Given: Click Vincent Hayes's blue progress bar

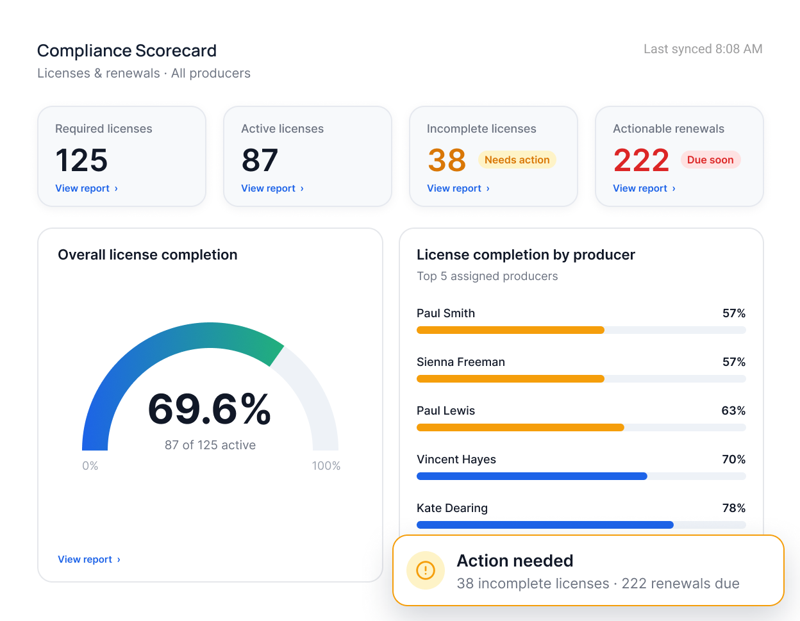Looking at the screenshot, I should tap(532, 476).
